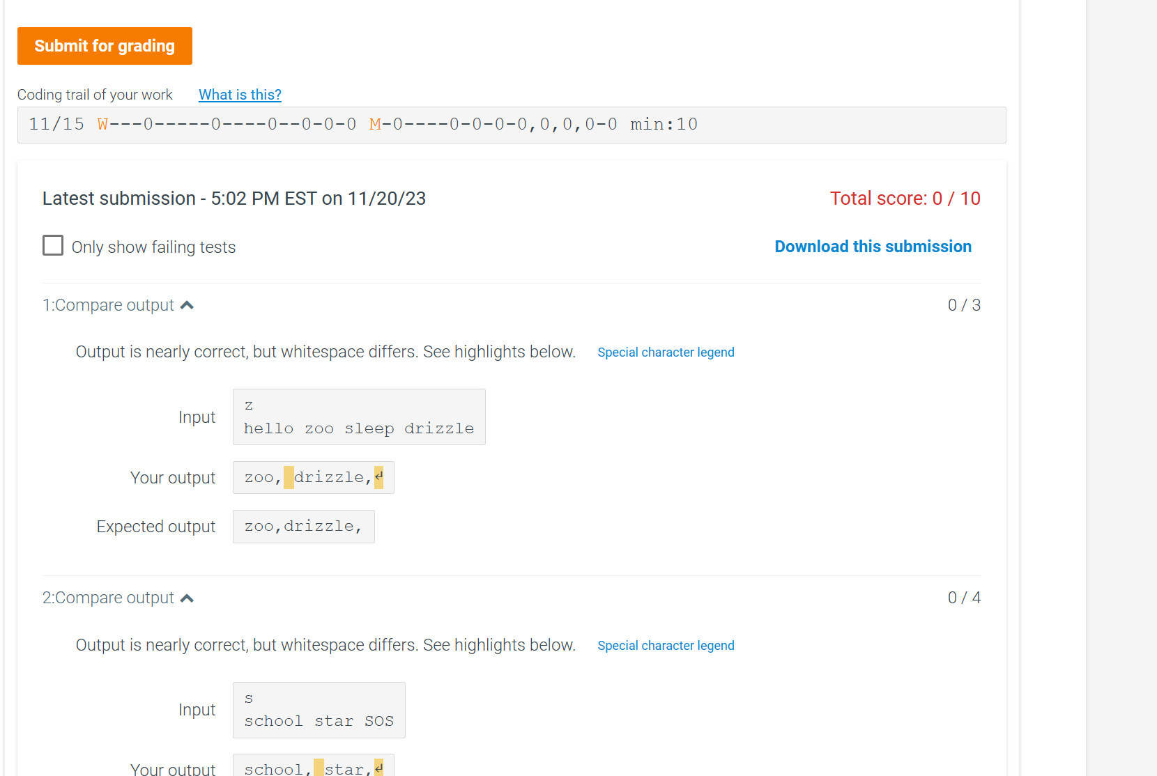Click the input box containing 'hello zoo sleep drizzle'

point(359,417)
